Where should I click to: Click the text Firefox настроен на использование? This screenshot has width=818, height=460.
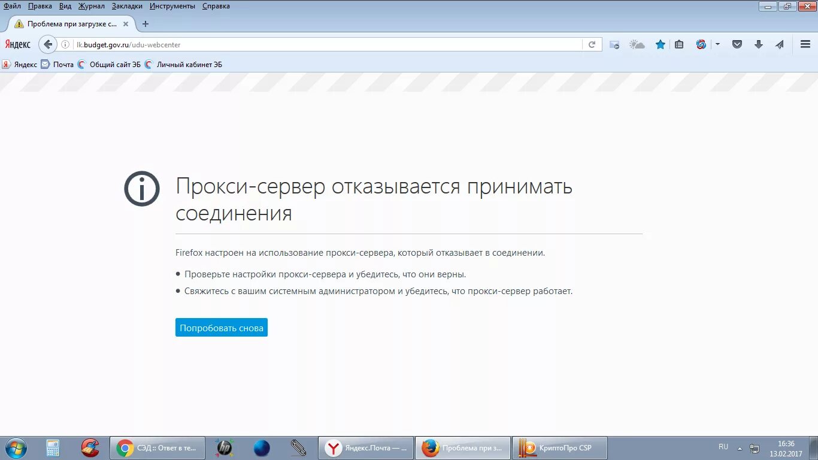coord(360,253)
